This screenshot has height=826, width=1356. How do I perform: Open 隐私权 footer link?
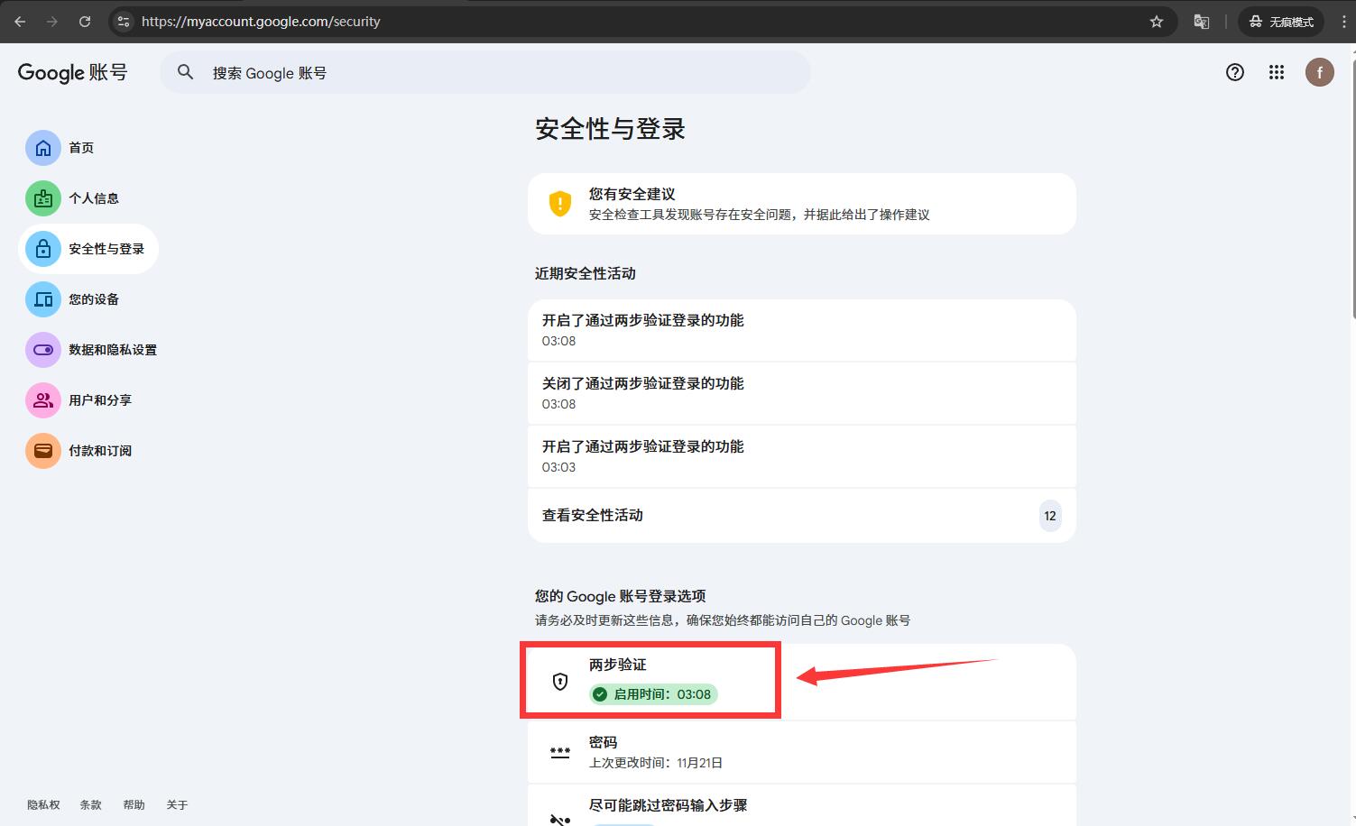click(x=43, y=805)
